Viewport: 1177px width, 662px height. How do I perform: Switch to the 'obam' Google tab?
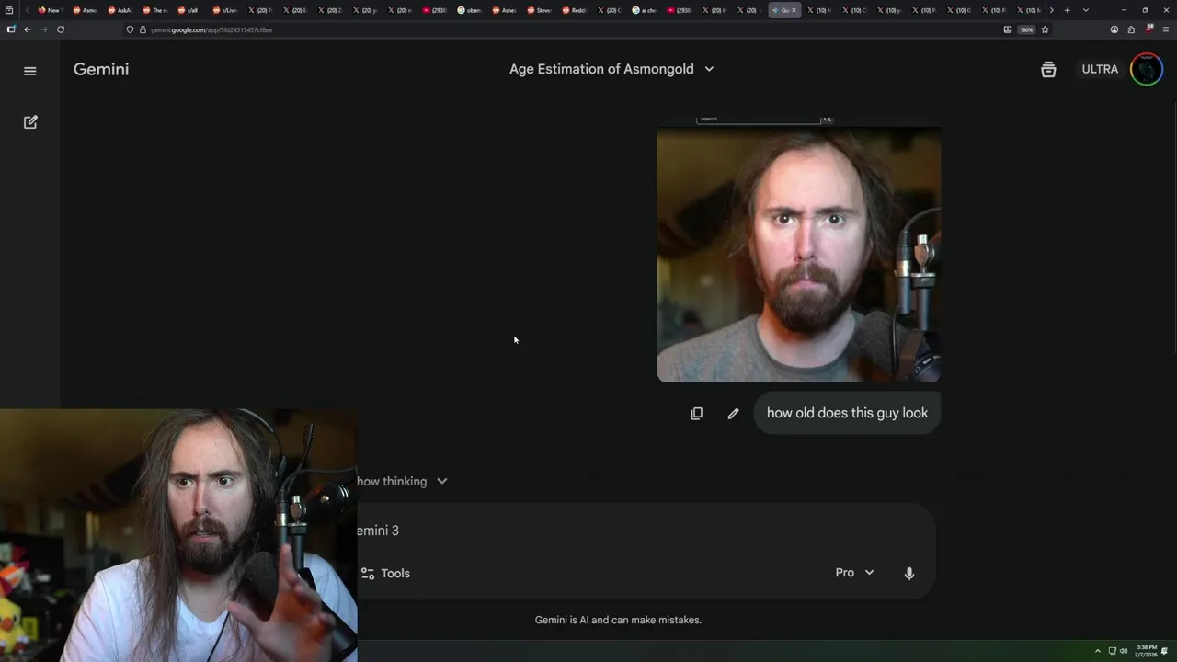(469, 10)
